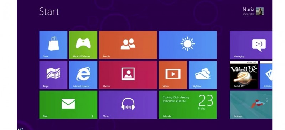Launch the Pinball FX2 game tile

tap(244, 75)
